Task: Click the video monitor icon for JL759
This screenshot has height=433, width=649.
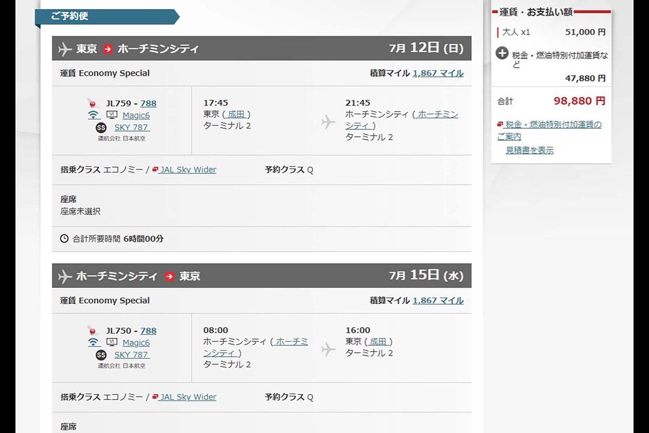Action: point(112,115)
